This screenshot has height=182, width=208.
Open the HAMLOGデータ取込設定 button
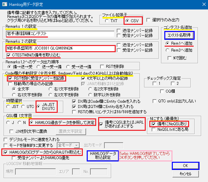point(103,155)
